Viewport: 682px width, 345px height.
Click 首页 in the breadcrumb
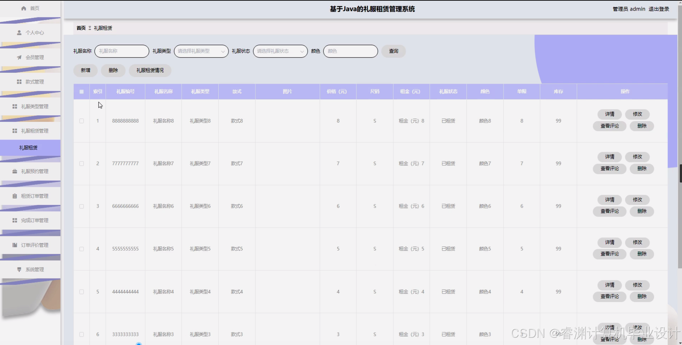(x=80, y=28)
